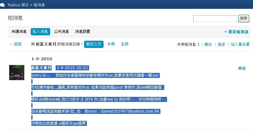Select the 私人消息 tab
253x130 pixels.
[40, 32]
